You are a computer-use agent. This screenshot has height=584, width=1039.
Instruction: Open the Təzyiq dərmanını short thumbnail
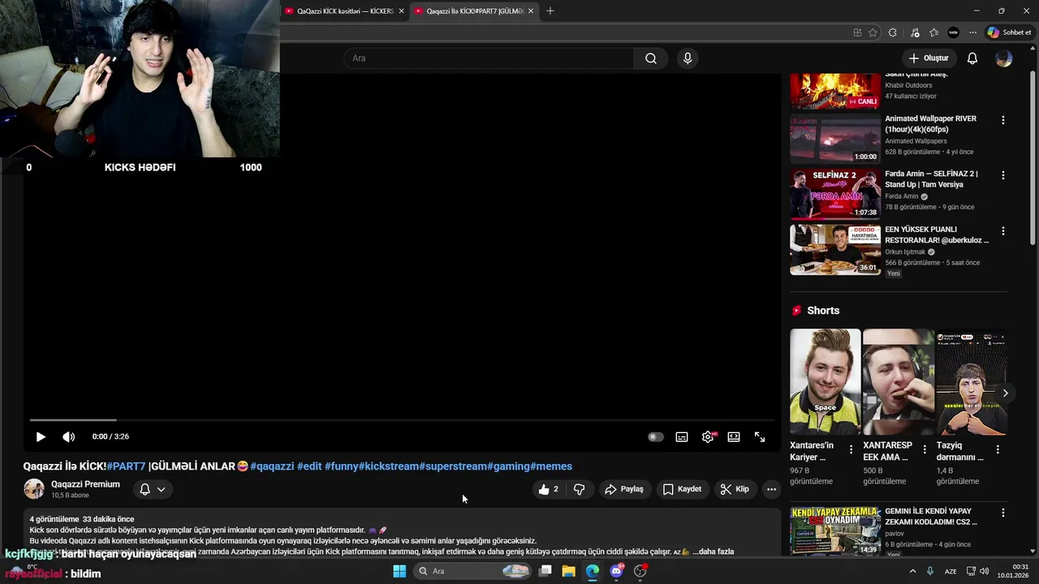(x=971, y=382)
